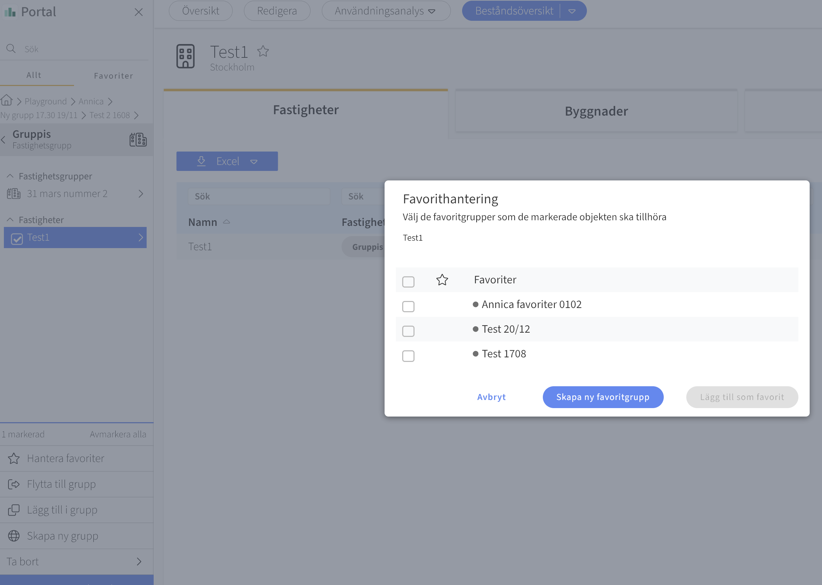This screenshot has height=585, width=822.
Task: Click the second column Sök filter field
Action: [x=363, y=196]
